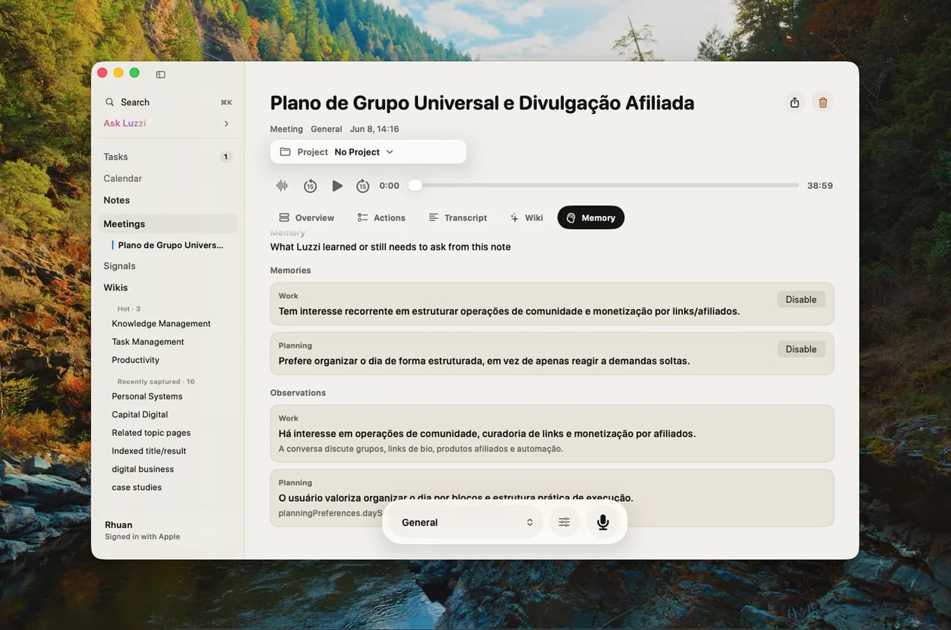Click the Work observation card

[552, 433]
